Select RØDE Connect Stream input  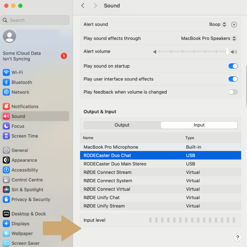click(160, 172)
